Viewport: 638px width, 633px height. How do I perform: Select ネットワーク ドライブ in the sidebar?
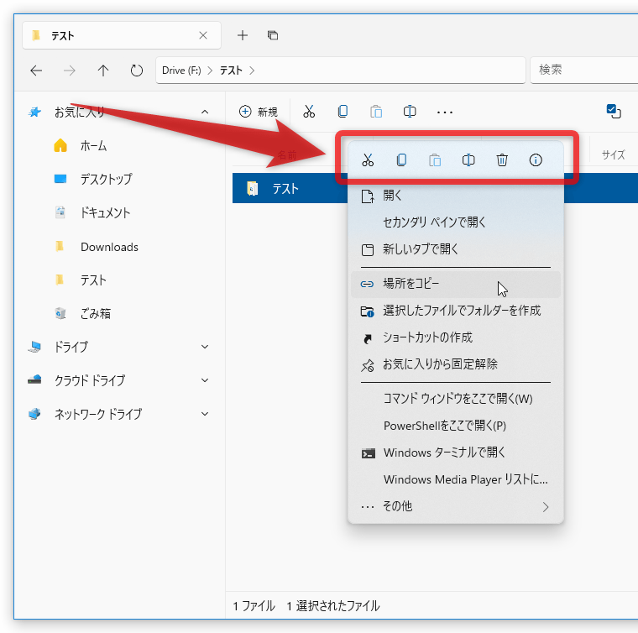[98, 414]
